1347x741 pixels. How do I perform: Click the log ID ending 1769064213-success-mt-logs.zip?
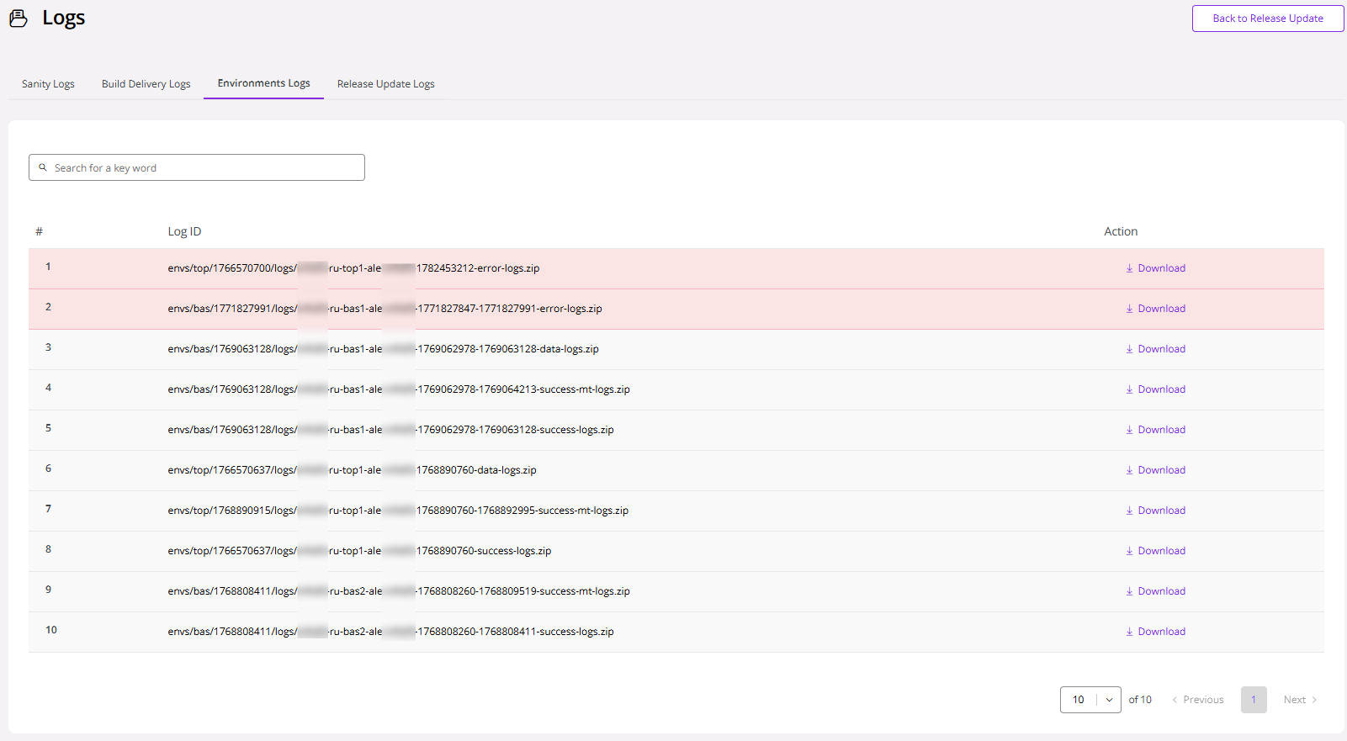point(399,389)
